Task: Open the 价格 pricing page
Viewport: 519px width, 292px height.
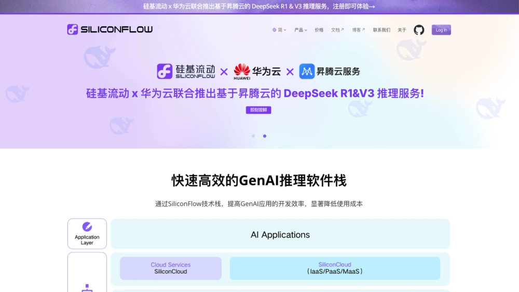Action: pos(319,30)
